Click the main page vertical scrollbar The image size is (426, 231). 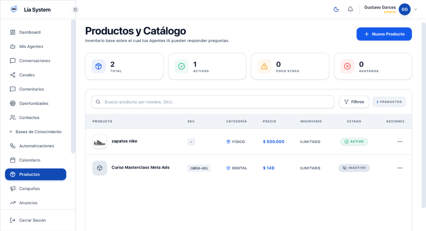(424, 115)
